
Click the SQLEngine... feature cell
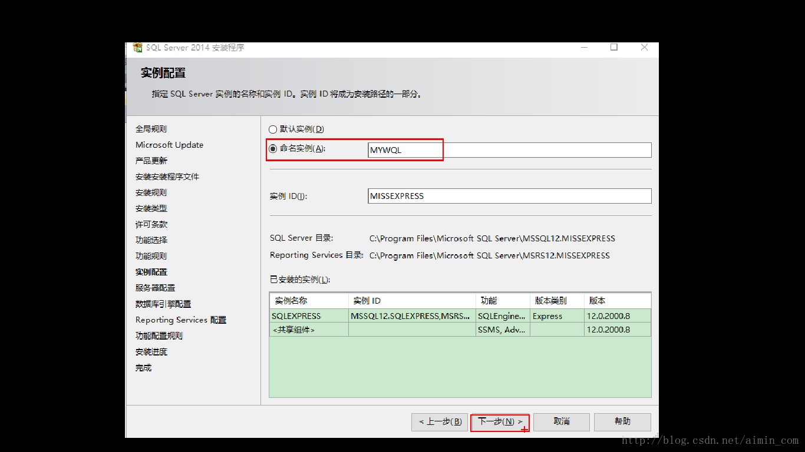coord(503,316)
